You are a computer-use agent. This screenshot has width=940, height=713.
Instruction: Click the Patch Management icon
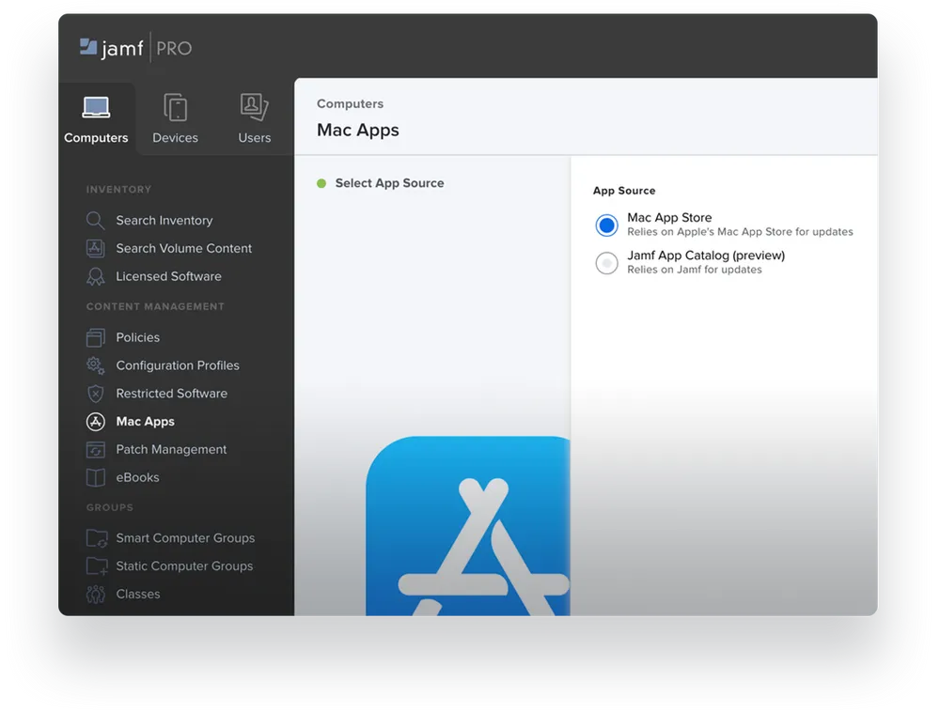[95, 449]
